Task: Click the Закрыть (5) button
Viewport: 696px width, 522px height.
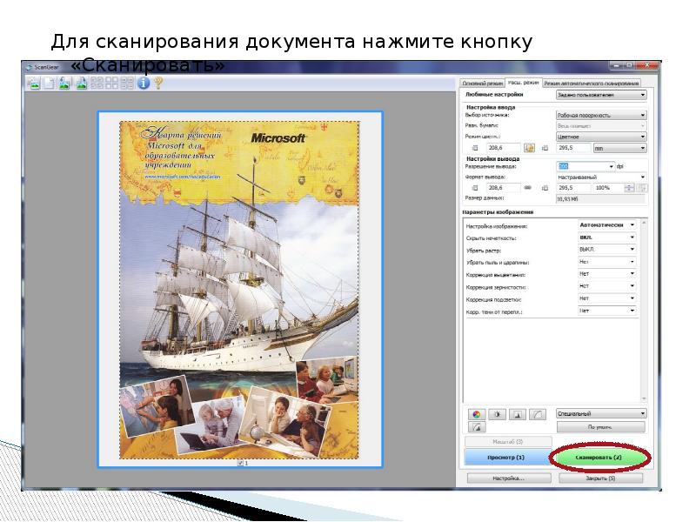Action: click(600, 478)
